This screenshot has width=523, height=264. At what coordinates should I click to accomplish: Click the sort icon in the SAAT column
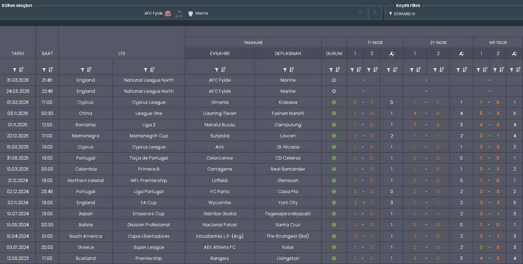point(51,69)
